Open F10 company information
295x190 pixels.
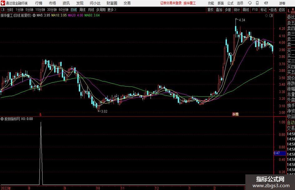point(255,10)
